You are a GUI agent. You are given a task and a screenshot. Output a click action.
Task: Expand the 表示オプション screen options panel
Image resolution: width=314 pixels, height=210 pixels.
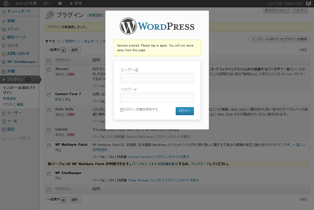click(x=277, y=10)
